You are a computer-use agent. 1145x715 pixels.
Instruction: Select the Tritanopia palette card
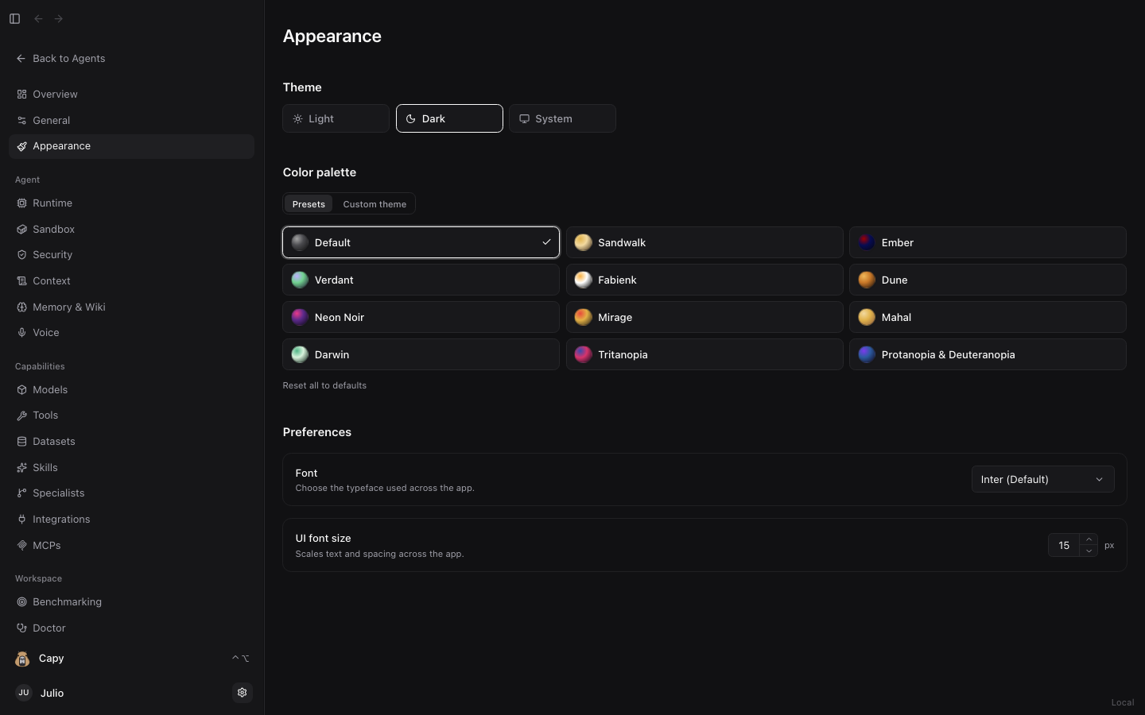pyautogui.click(x=704, y=354)
